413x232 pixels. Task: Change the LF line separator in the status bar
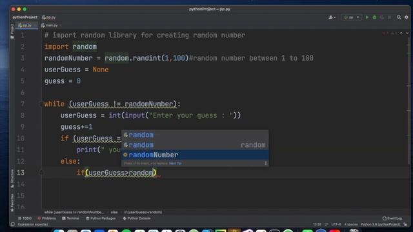coord(326,224)
